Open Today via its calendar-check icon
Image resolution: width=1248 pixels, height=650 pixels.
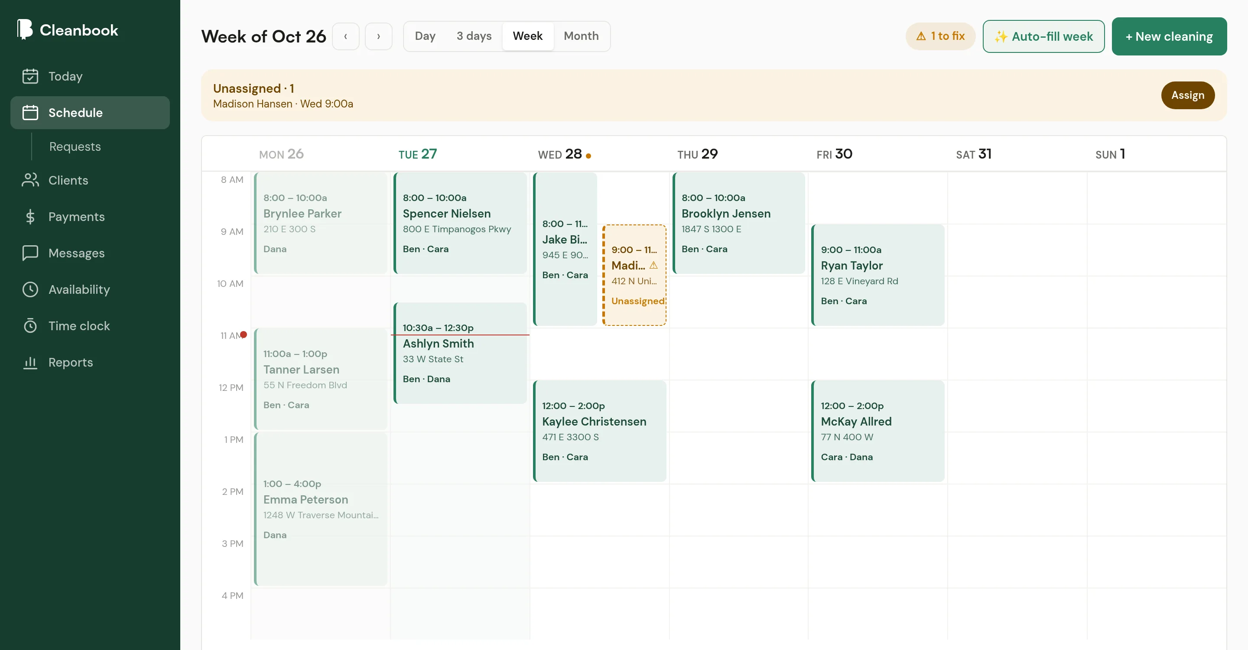point(30,76)
